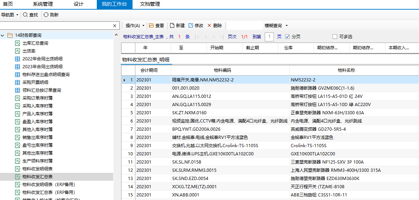This screenshot has width=419, height=200.
Task: Click the 查看 folder icon in toolbar
Action: [151, 26]
